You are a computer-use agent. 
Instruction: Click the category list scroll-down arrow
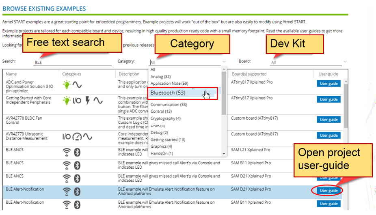[224, 154]
